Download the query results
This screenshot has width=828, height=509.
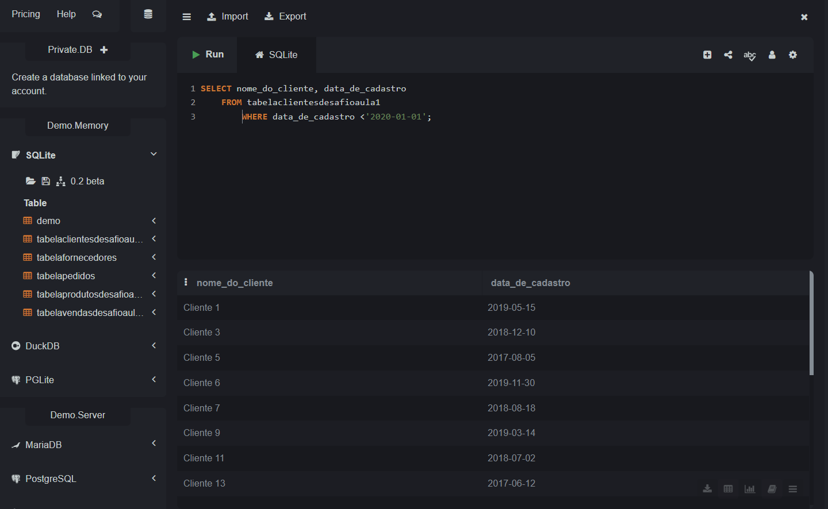click(707, 489)
